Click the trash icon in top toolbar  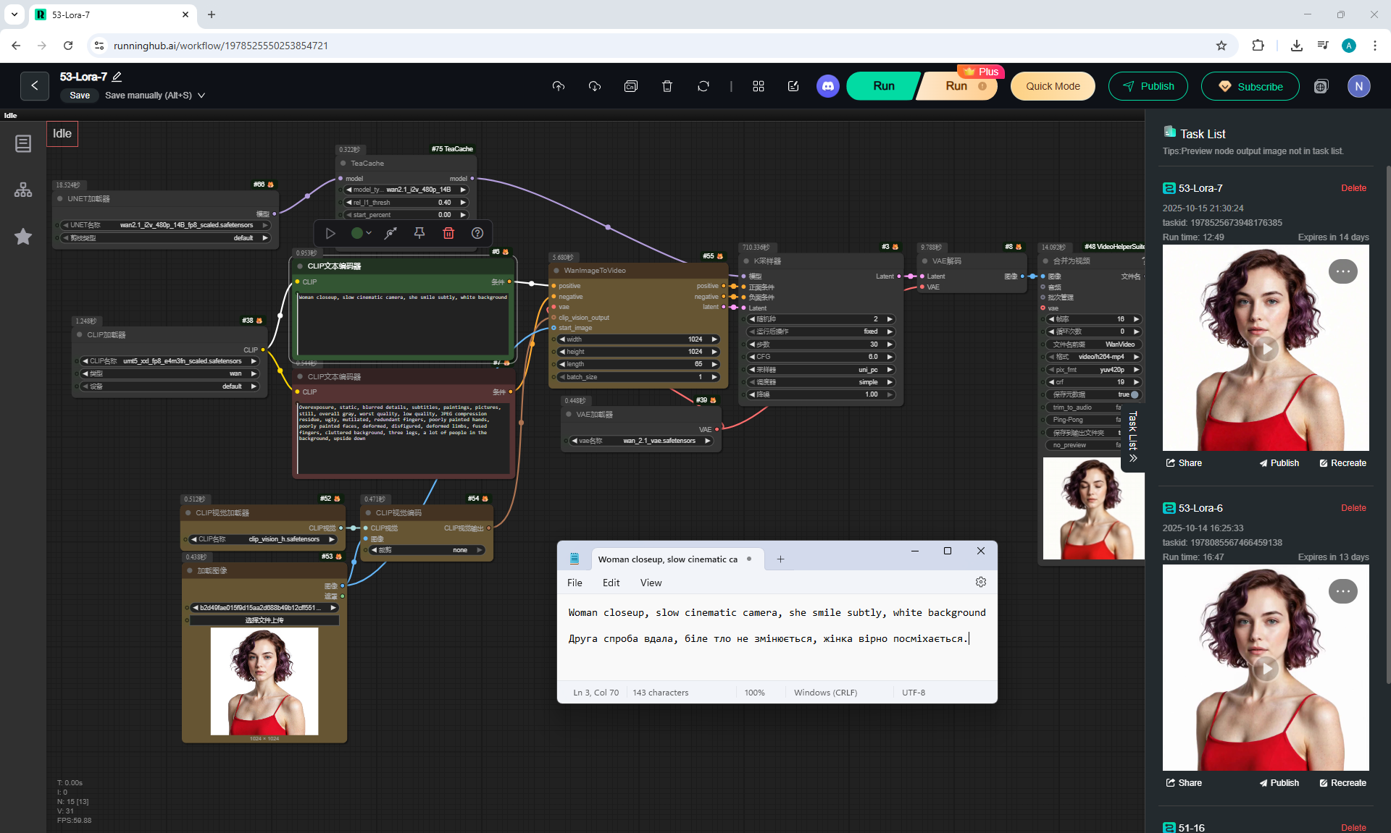tap(667, 86)
